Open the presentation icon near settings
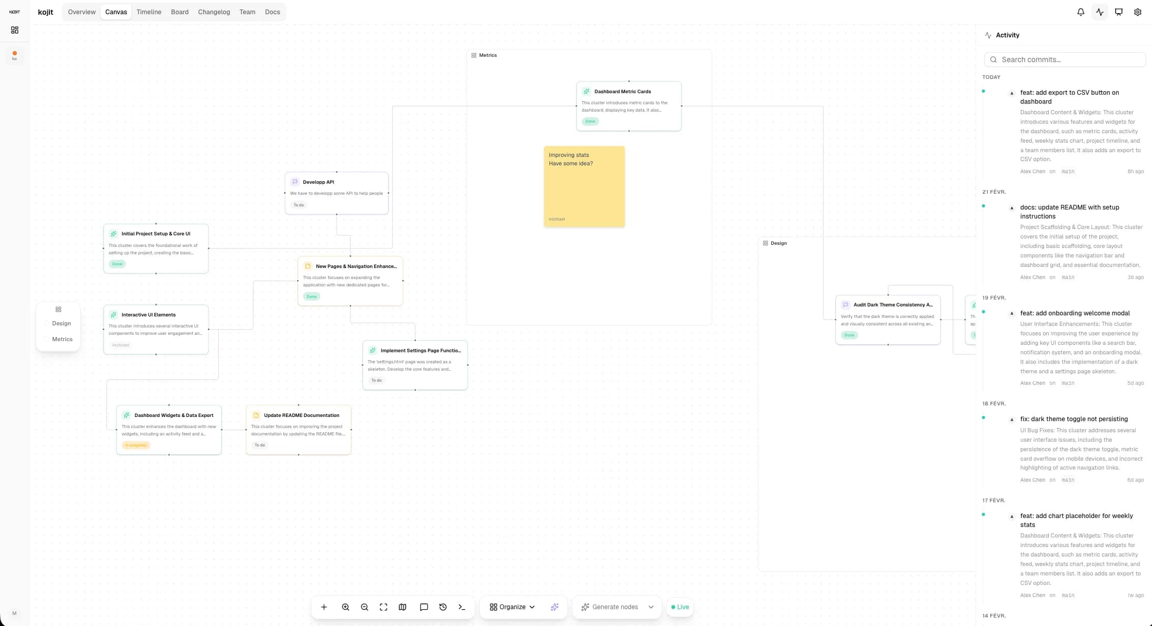Screen dimensions: 1152x626 tap(1118, 12)
